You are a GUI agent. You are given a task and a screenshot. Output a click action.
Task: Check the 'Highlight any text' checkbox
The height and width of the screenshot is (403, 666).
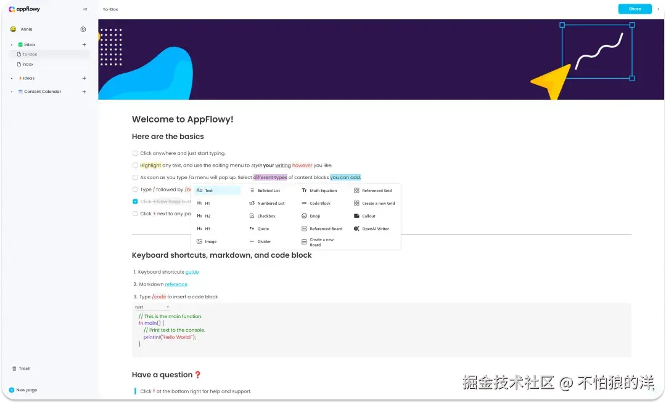click(135, 165)
